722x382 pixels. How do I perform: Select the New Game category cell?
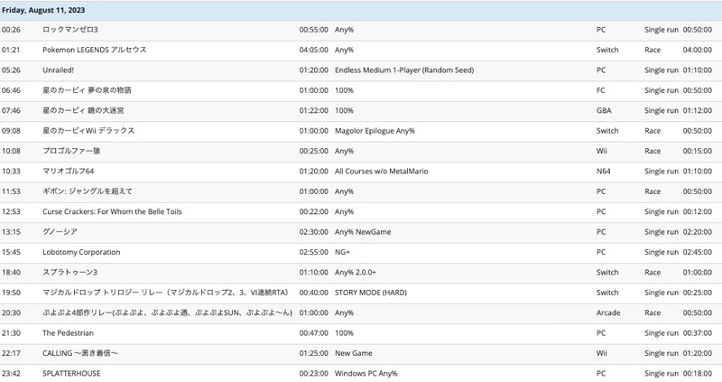click(x=354, y=353)
